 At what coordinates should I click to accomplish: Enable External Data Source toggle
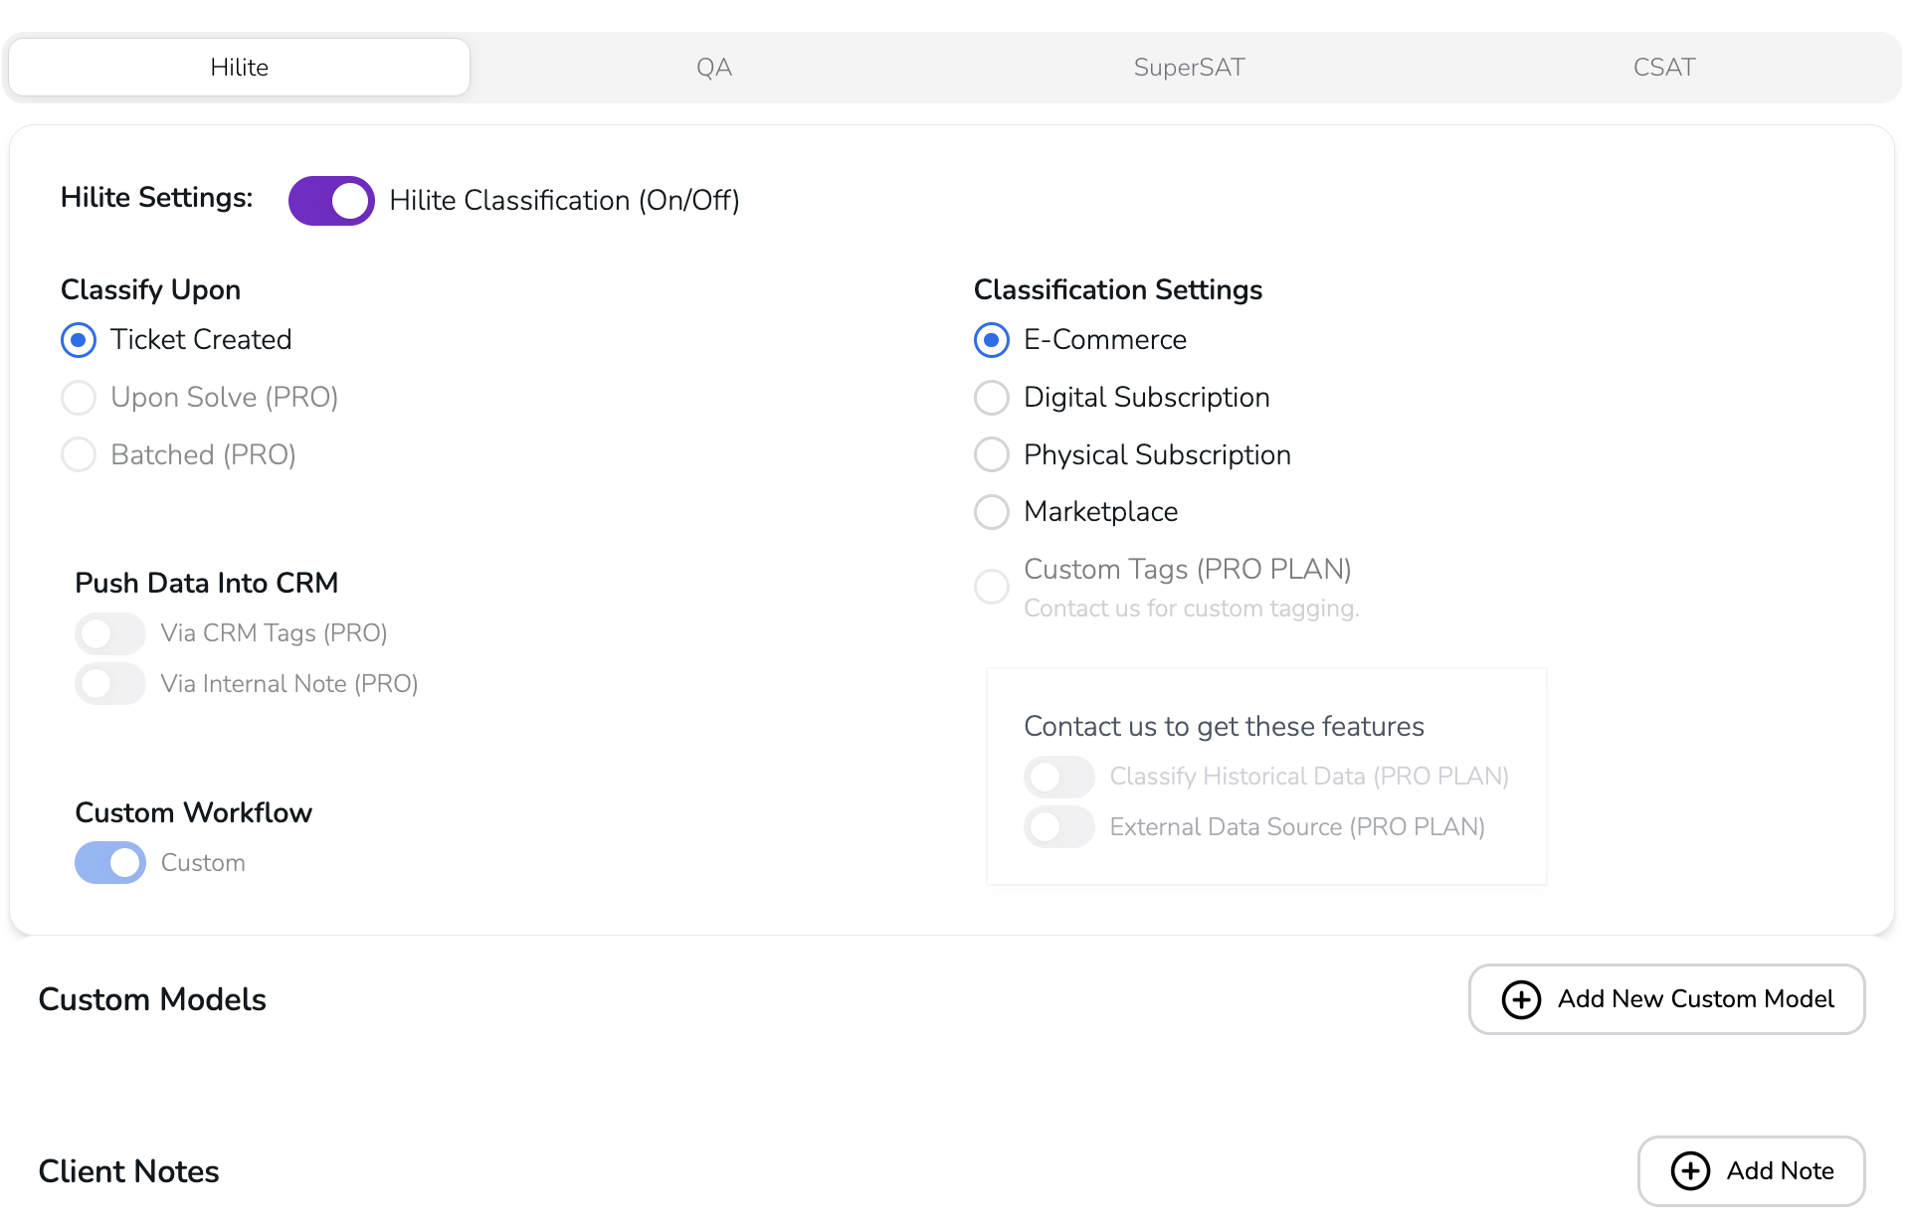click(x=1059, y=827)
